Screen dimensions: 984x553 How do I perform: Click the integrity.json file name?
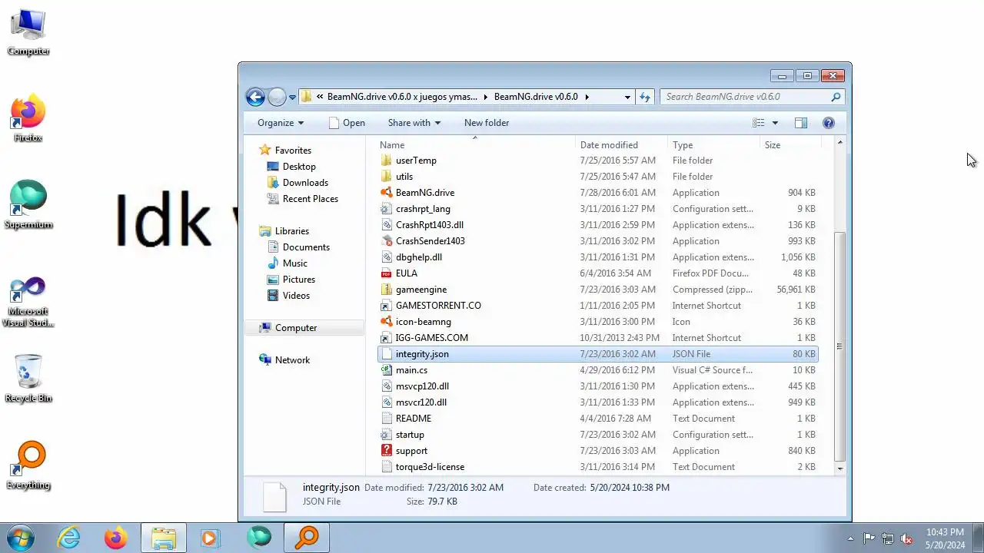(x=422, y=354)
